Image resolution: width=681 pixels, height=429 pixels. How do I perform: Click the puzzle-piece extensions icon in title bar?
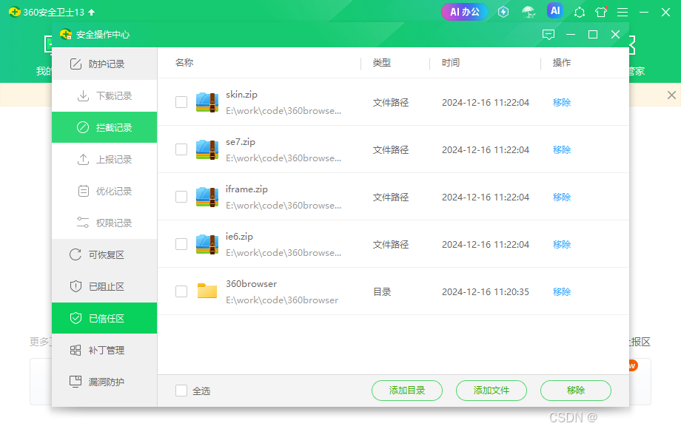[x=580, y=12]
